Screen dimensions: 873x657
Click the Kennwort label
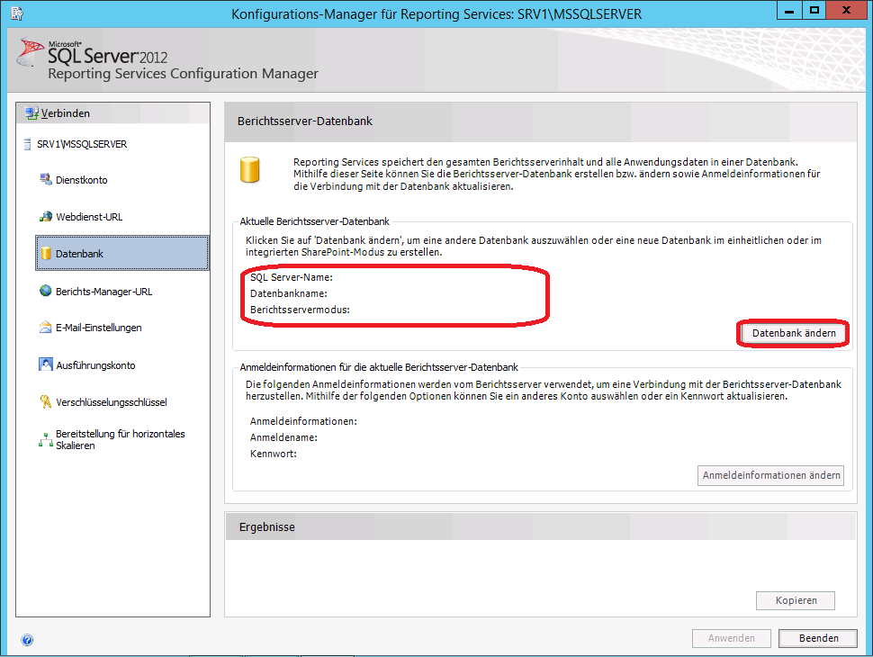click(x=274, y=454)
